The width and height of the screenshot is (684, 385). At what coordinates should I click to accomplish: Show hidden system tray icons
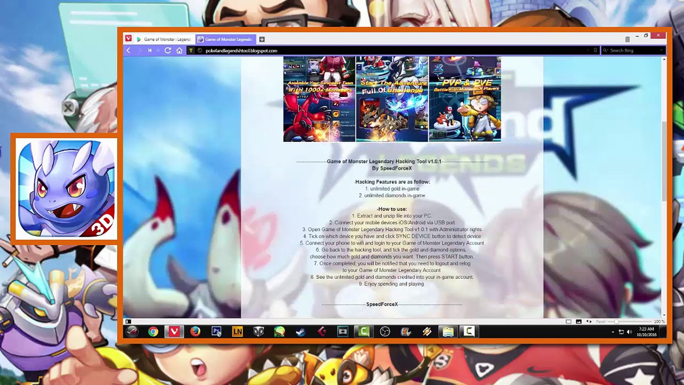click(x=613, y=332)
